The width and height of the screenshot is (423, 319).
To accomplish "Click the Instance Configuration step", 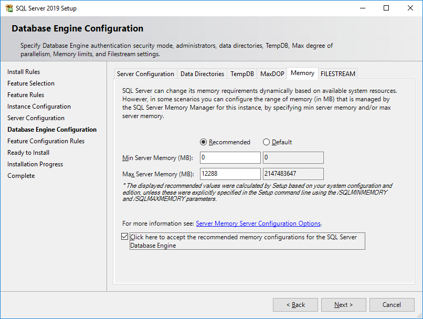I will pos(39,107).
